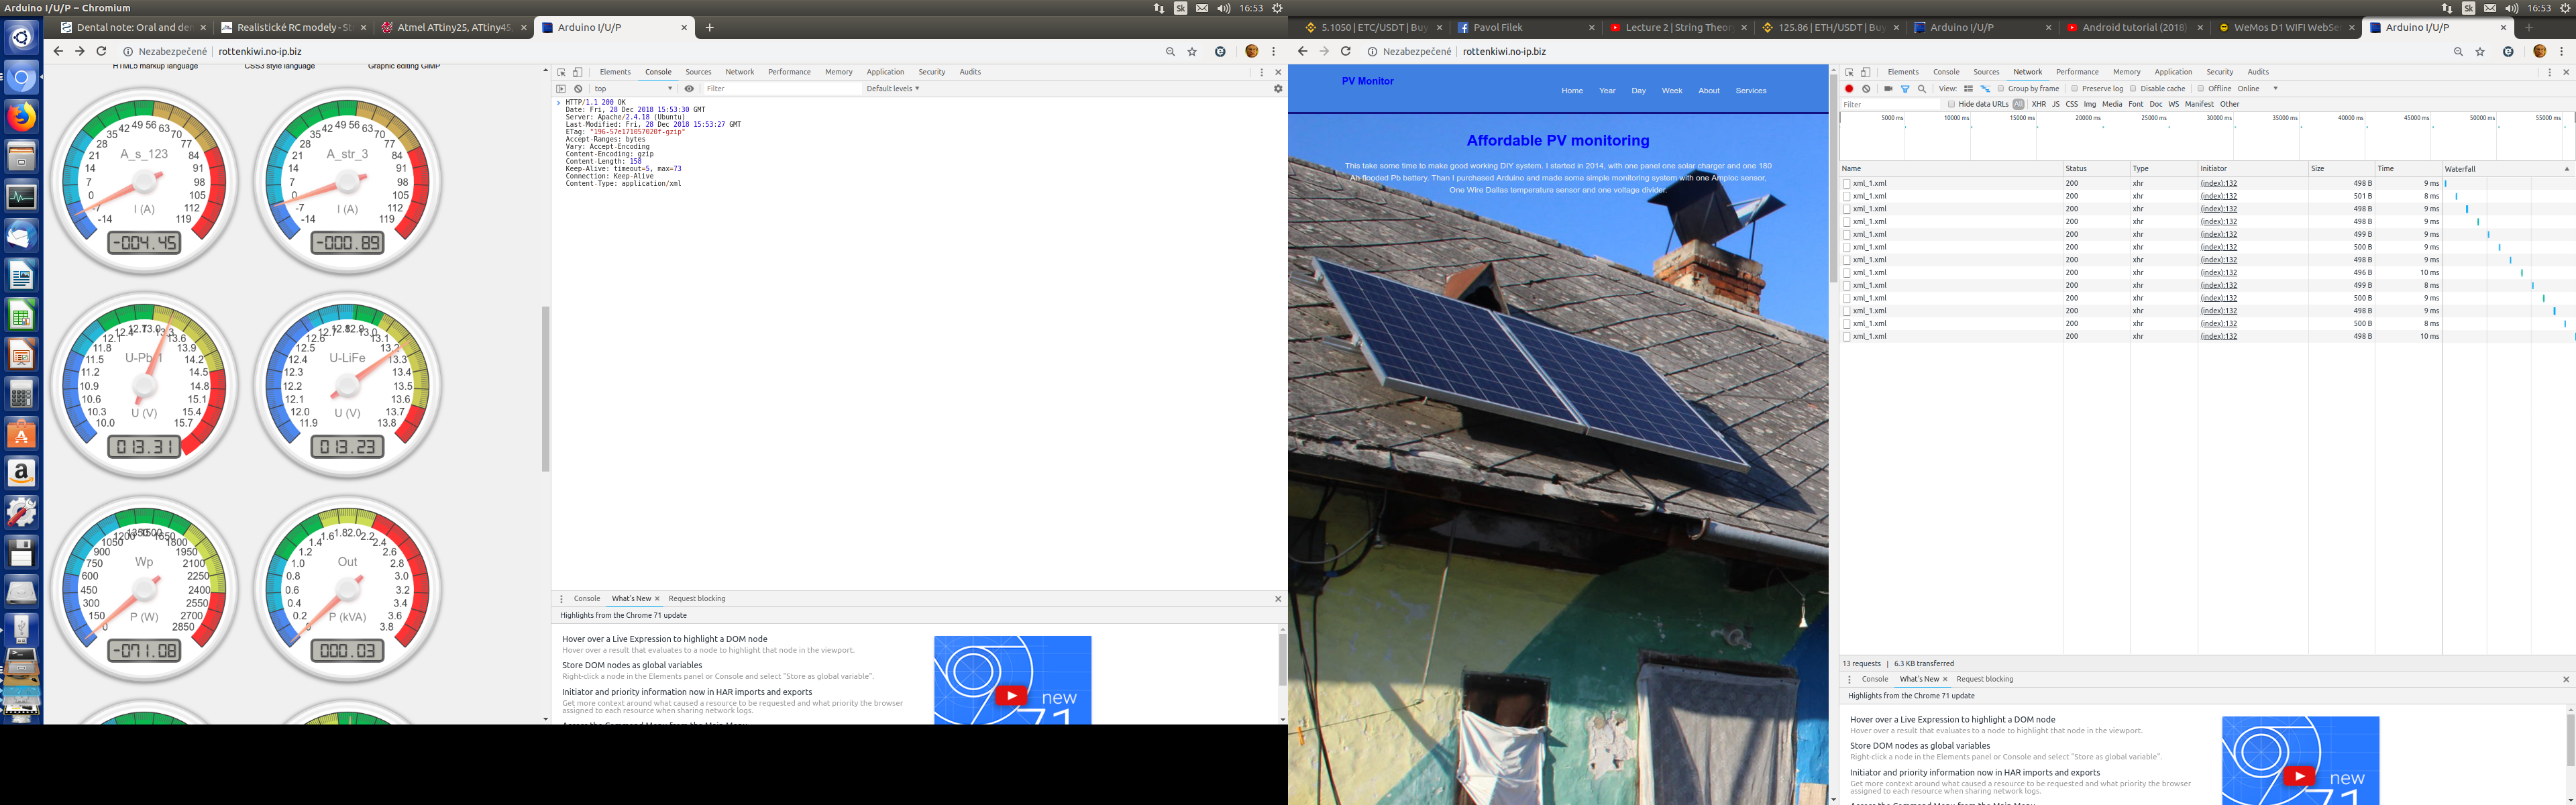The image size is (2576, 805).
Task: Open the Performance tab in the right DevTools
Action: [2077, 72]
